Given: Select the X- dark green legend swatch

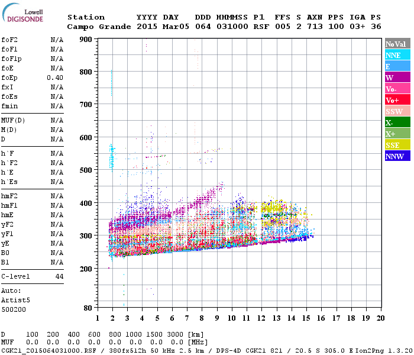Looking at the screenshot, I should pyautogui.click(x=397, y=122).
